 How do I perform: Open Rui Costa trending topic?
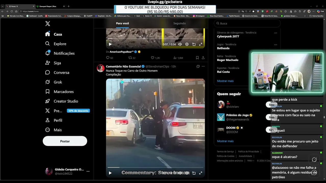[223, 72]
